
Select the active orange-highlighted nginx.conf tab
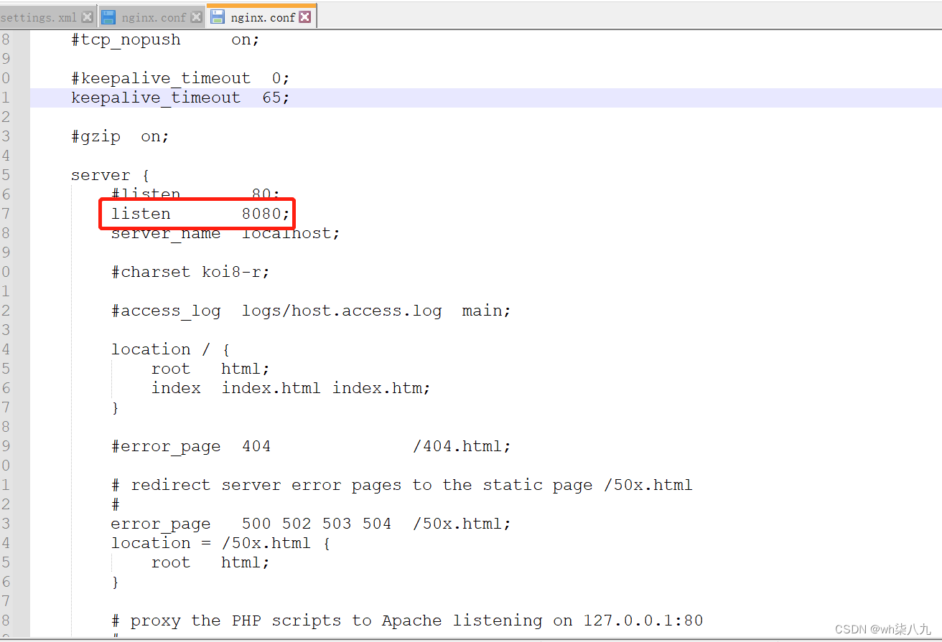point(263,17)
